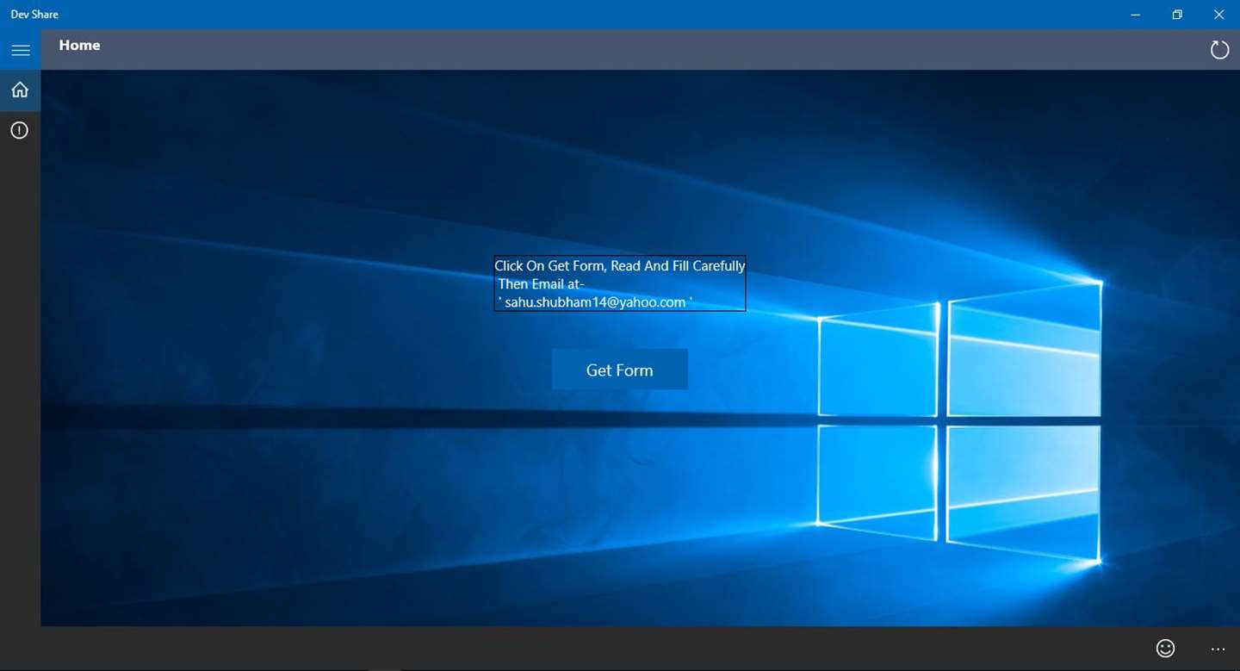Click the Get Form button
1240x671 pixels.
pos(620,370)
